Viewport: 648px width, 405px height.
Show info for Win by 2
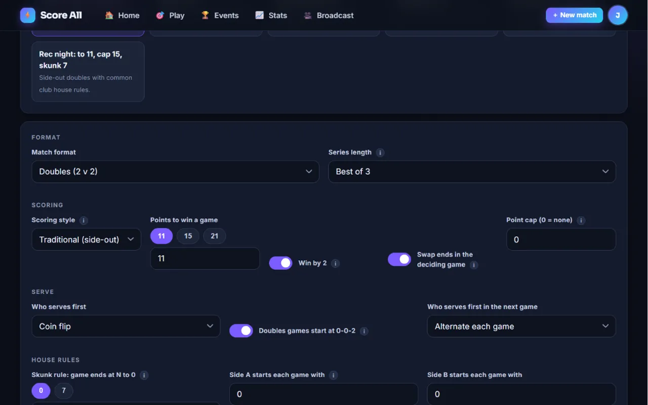click(335, 263)
